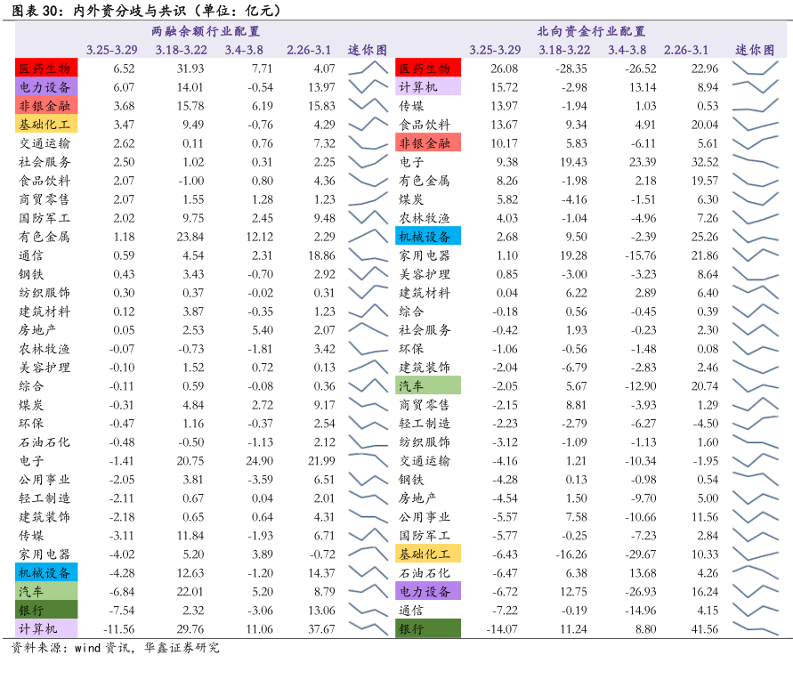Image resolution: width=793 pixels, height=688 pixels.
Task: Select the 有色金属 sparkline in the 两融余额 table
Action: 368,237
